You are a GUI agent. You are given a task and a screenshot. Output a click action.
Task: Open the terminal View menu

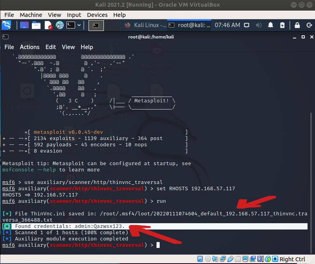[x=68, y=47]
